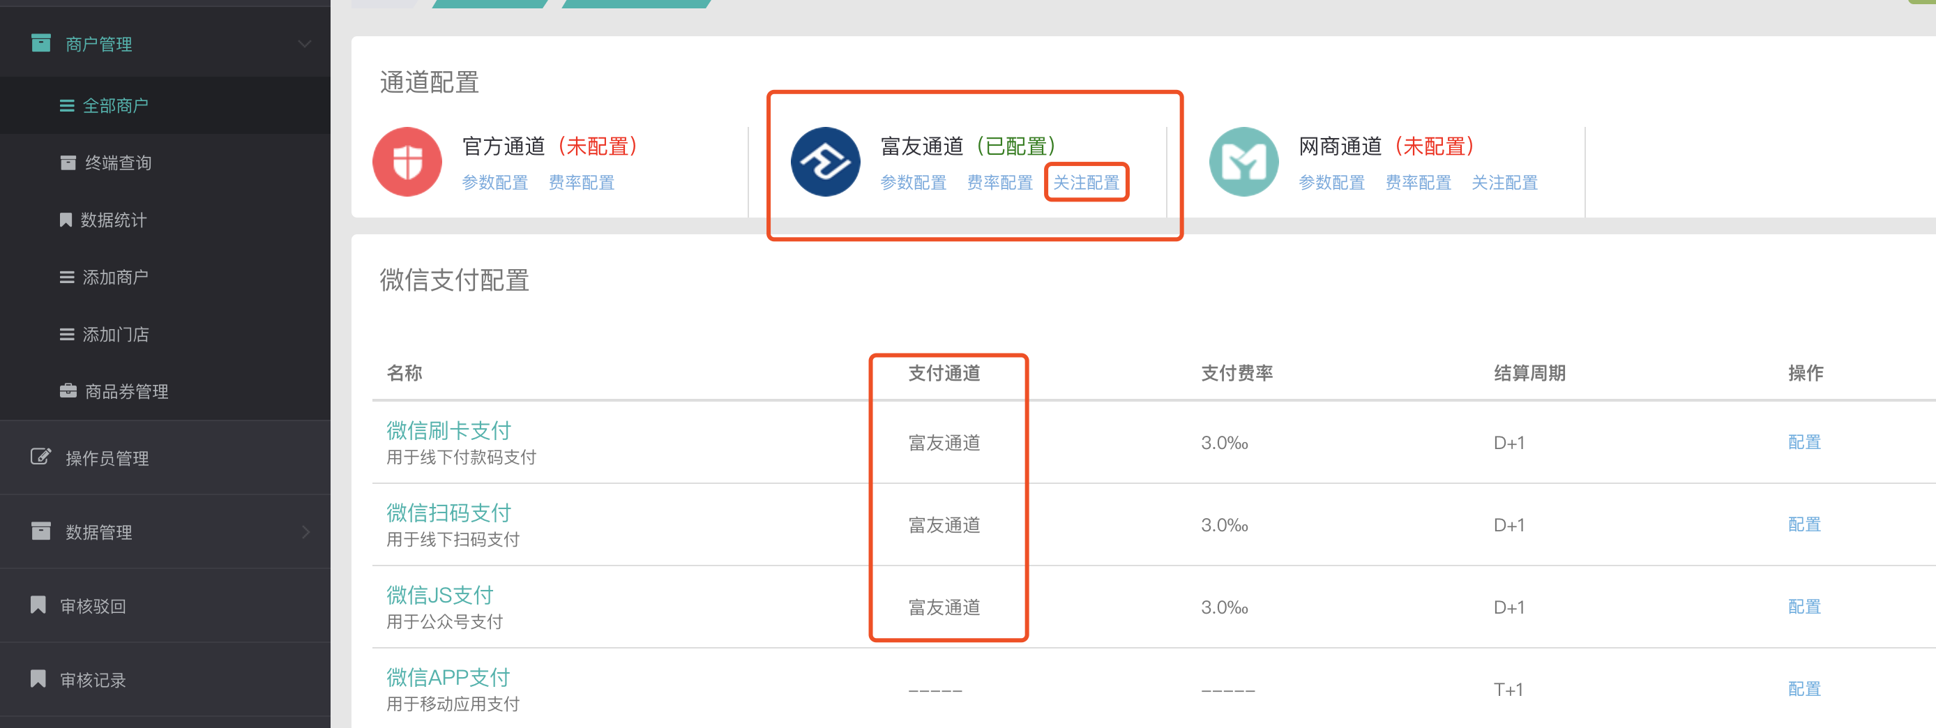1936x728 pixels.
Task: Open 关注配置 under 富友通道
Action: [1086, 183]
